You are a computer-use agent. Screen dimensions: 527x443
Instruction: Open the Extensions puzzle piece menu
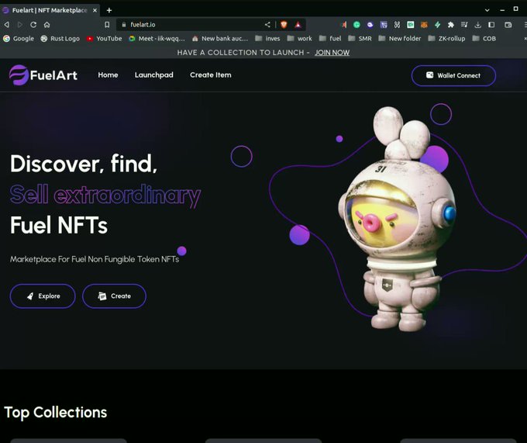point(451,25)
